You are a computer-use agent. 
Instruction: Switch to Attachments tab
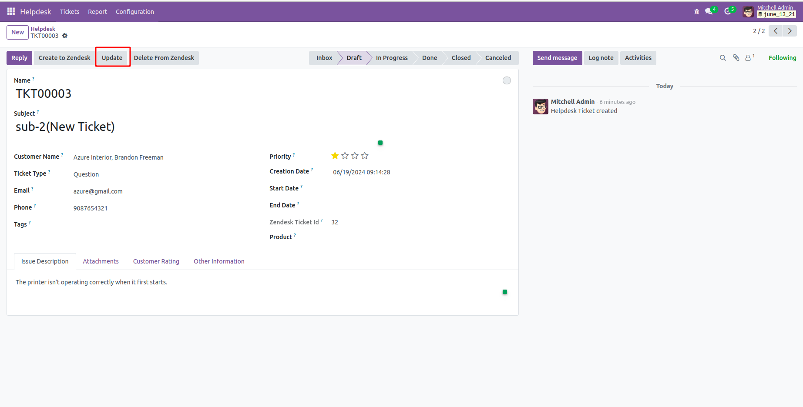[101, 261]
